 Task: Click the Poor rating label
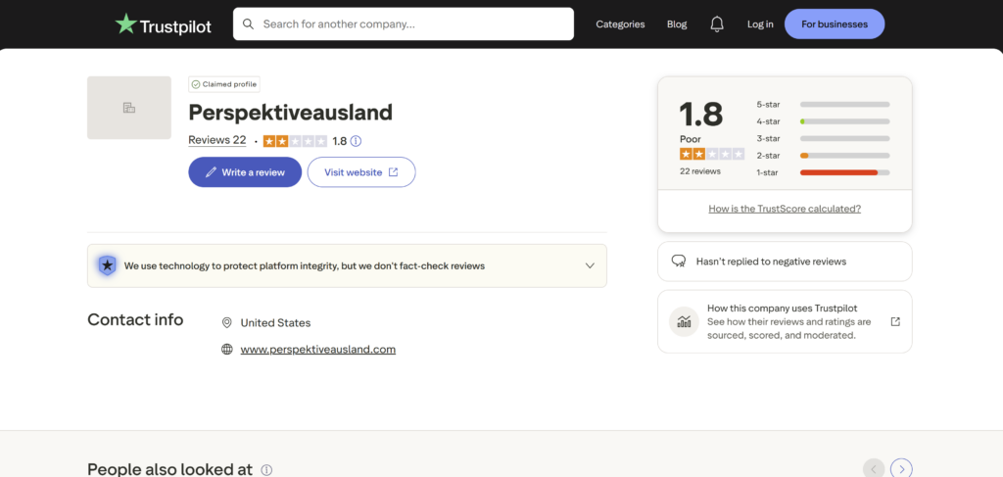[x=691, y=139]
